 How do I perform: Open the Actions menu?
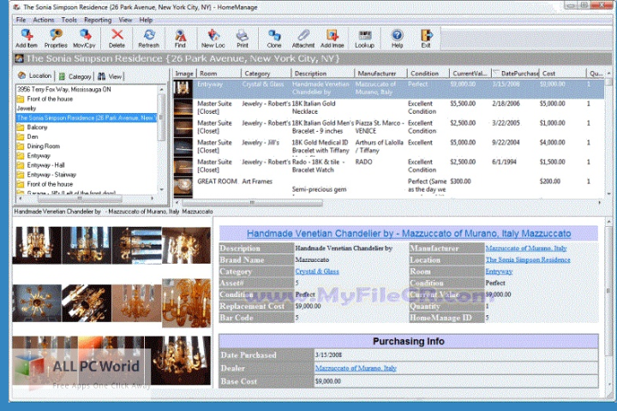[44, 20]
